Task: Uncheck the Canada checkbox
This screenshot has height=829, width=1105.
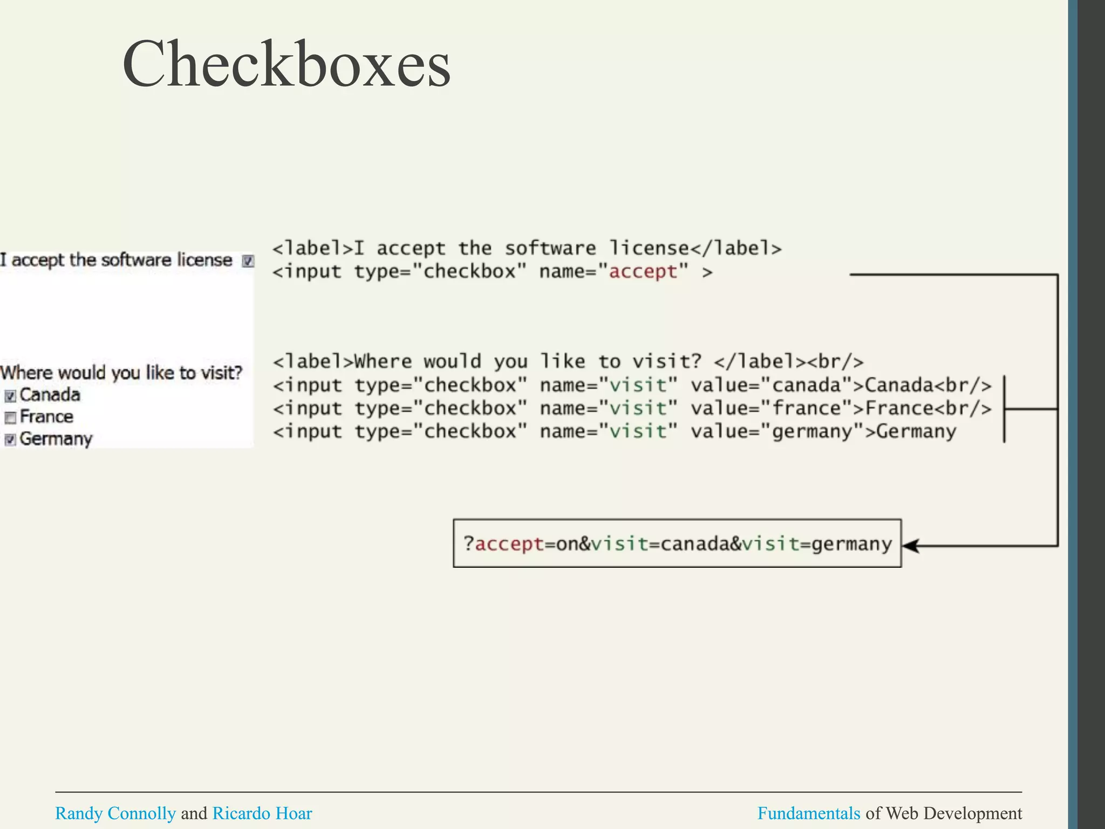Action: [x=10, y=397]
